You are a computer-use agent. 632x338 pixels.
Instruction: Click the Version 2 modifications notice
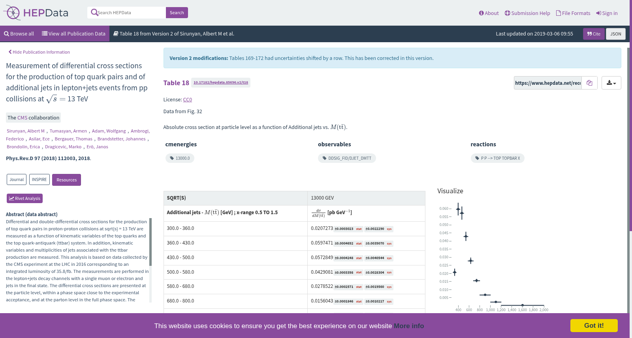pyautogui.click(x=392, y=58)
